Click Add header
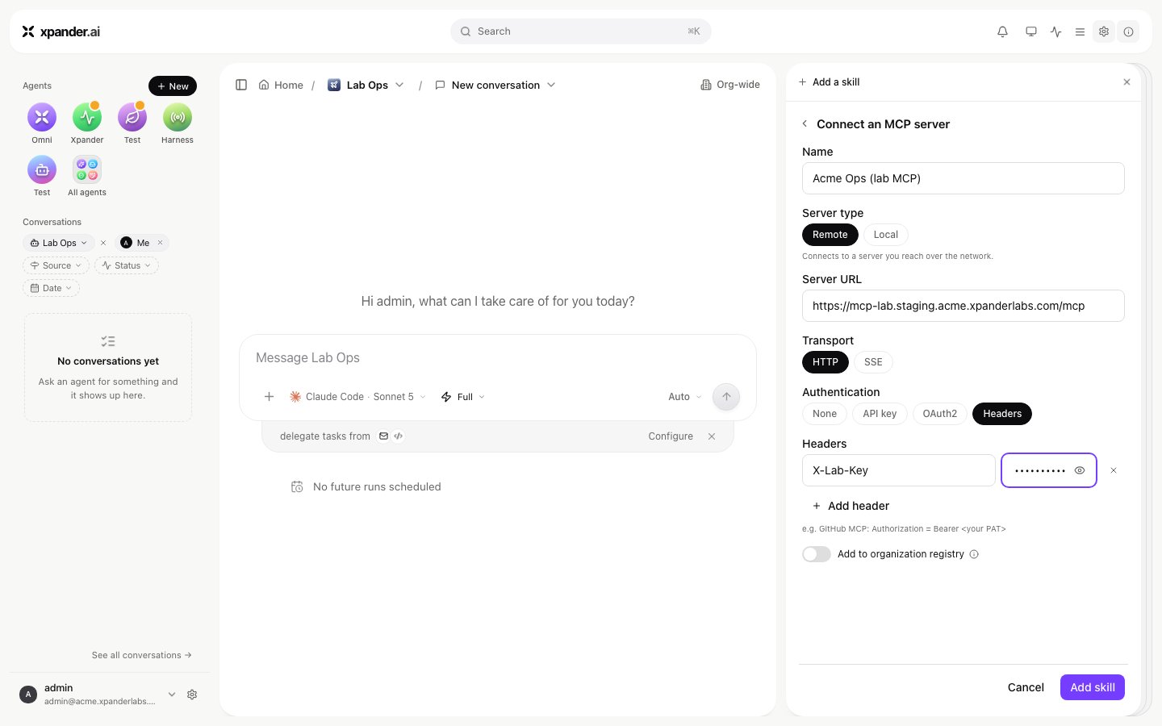The image size is (1162, 726). point(851,506)
